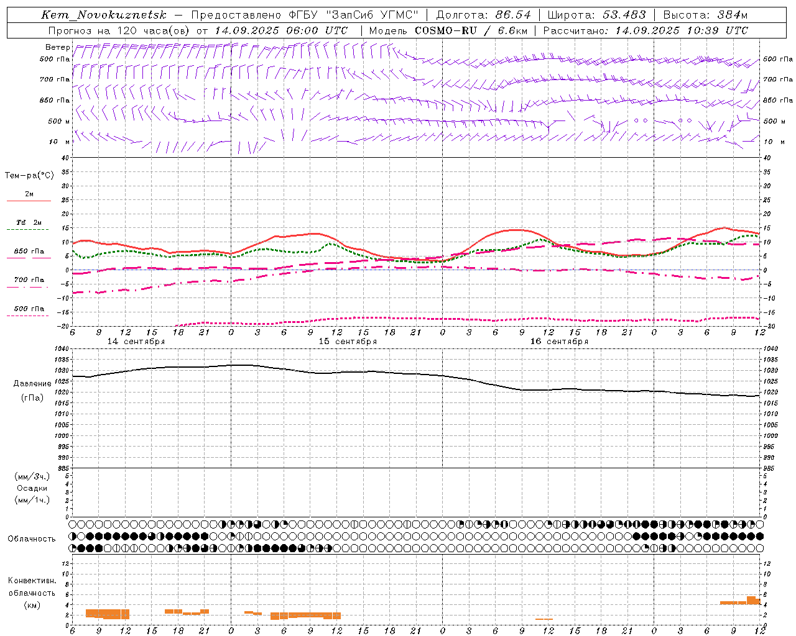Select the 'Долгота: 86.54' longitude value
796x636 pixels.
(x=484, y=15)
